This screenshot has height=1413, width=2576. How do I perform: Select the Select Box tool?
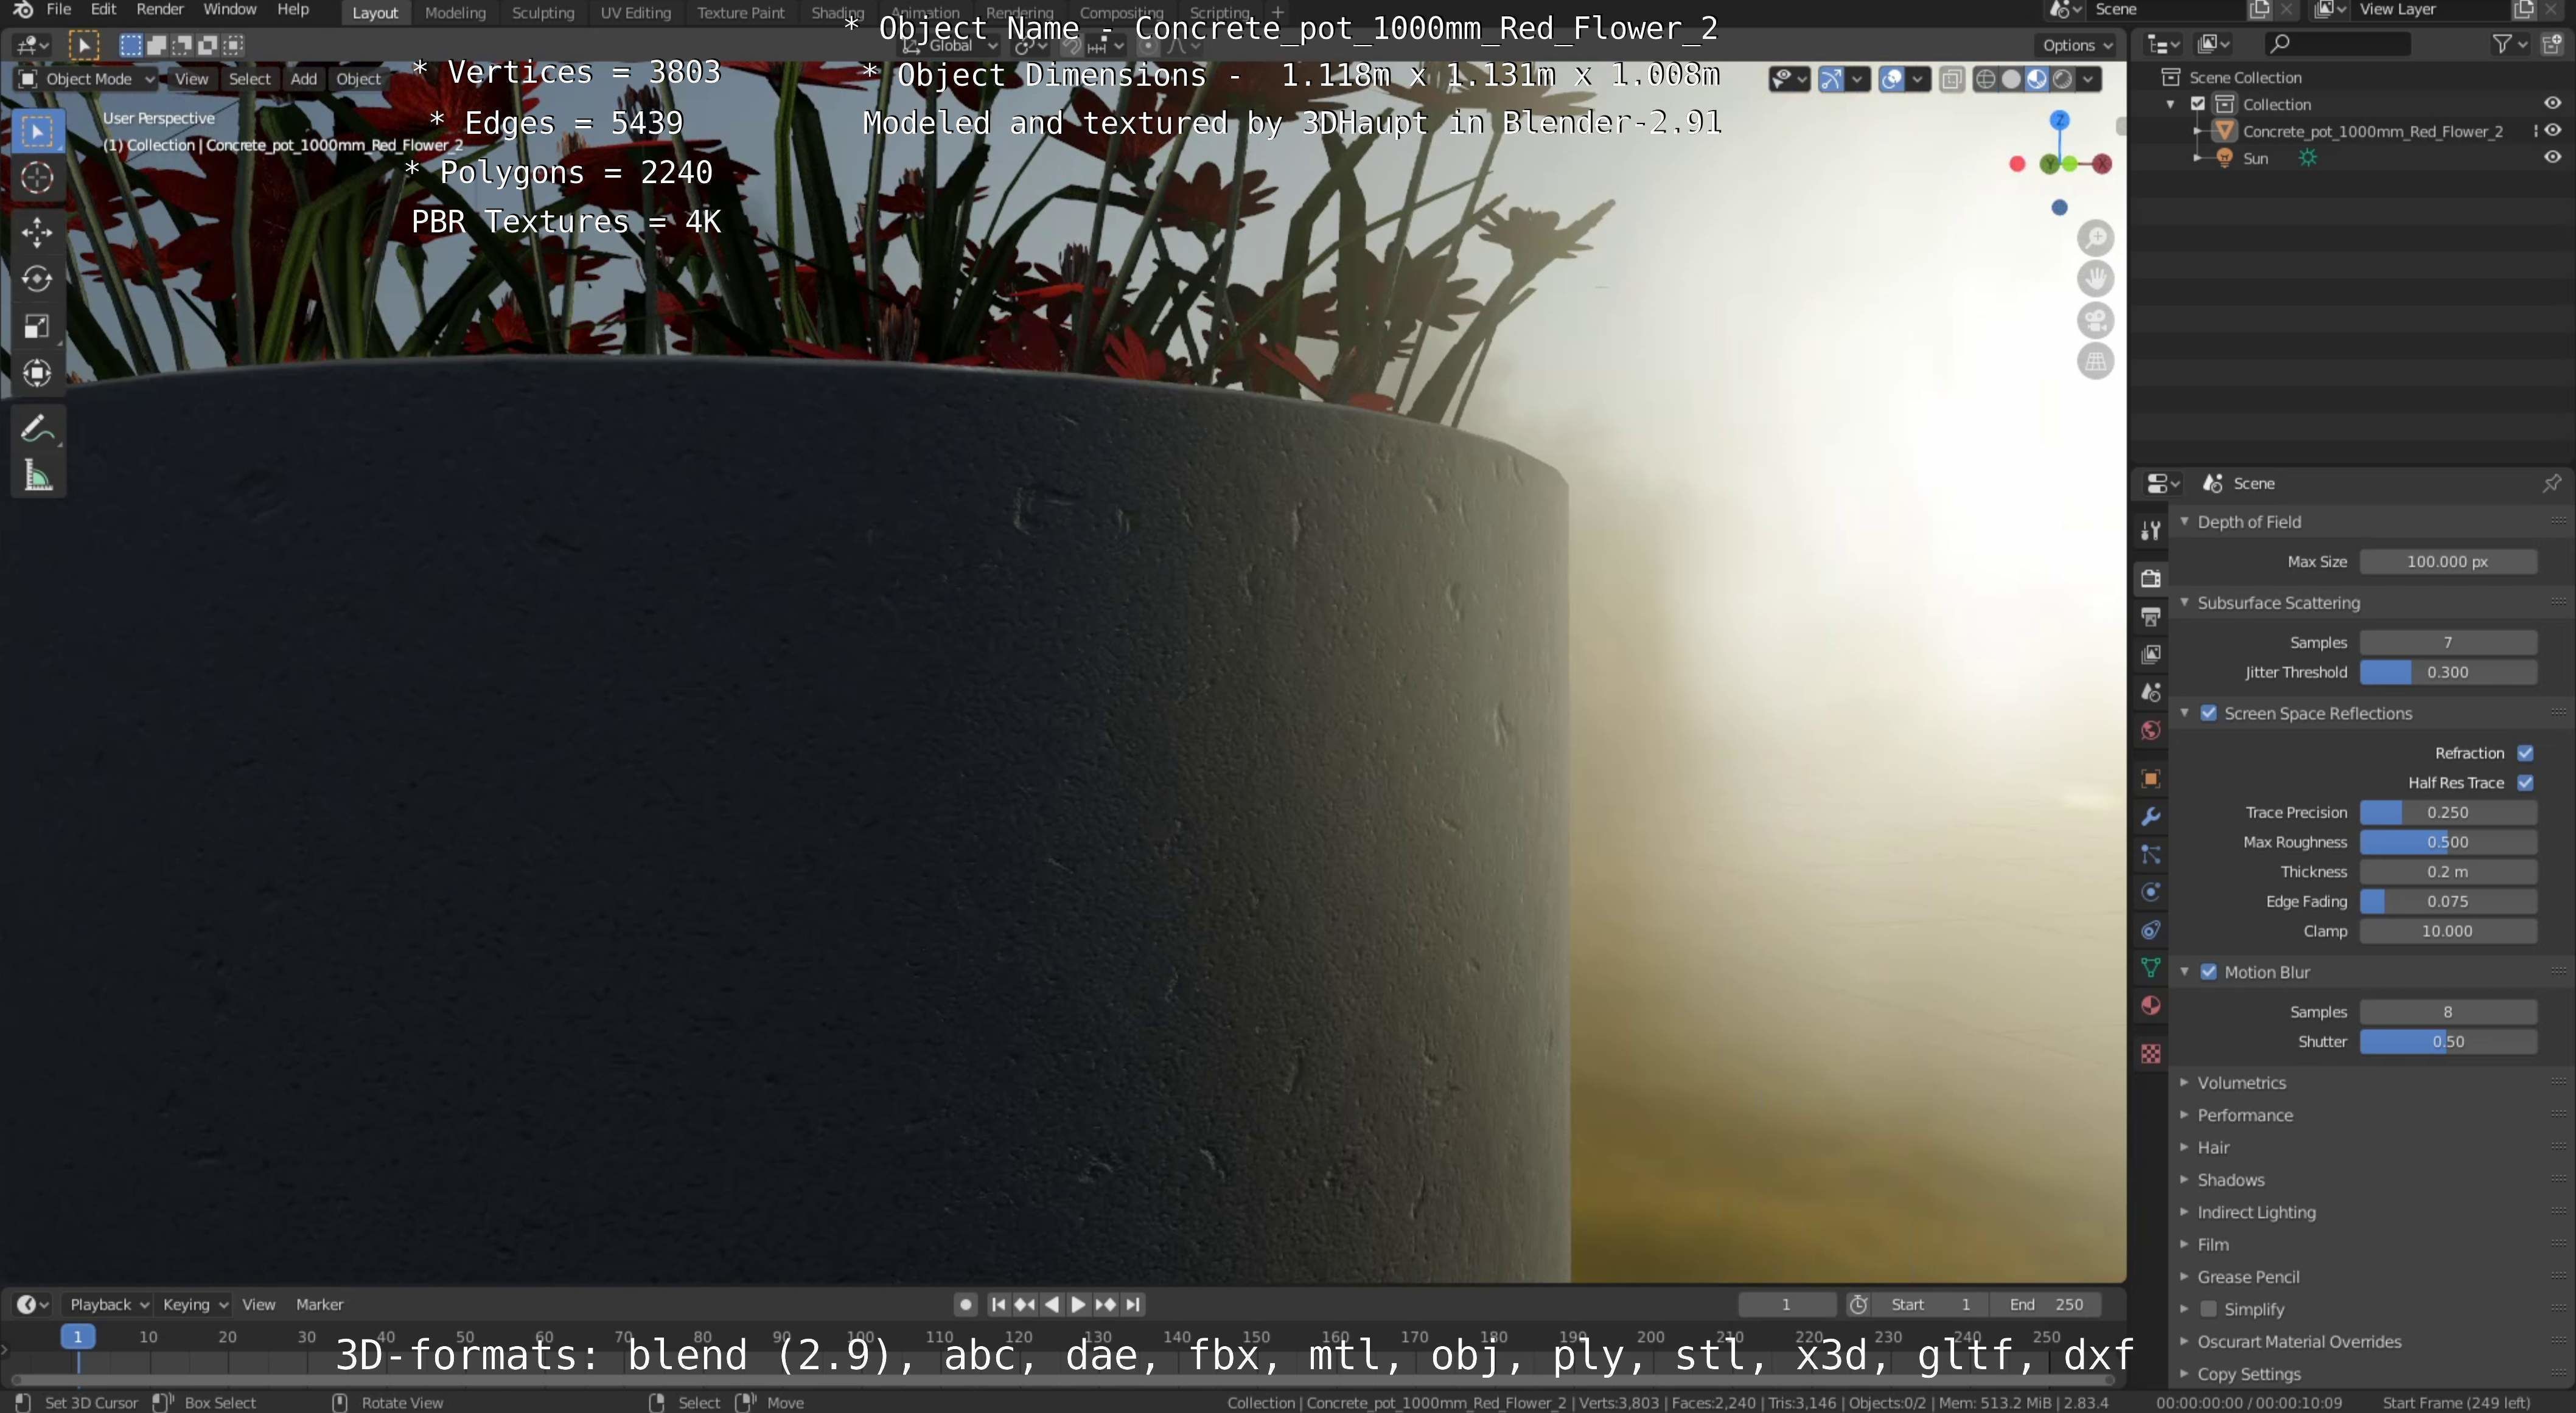(x=37, y=131)
